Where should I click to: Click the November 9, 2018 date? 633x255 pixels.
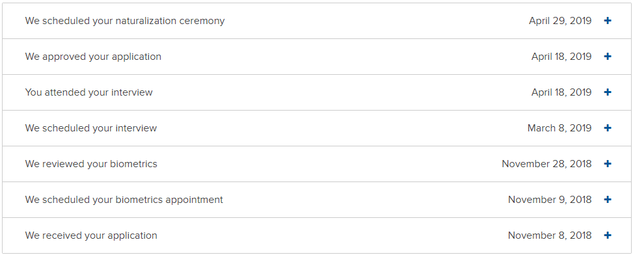click(x=550, y=200)
